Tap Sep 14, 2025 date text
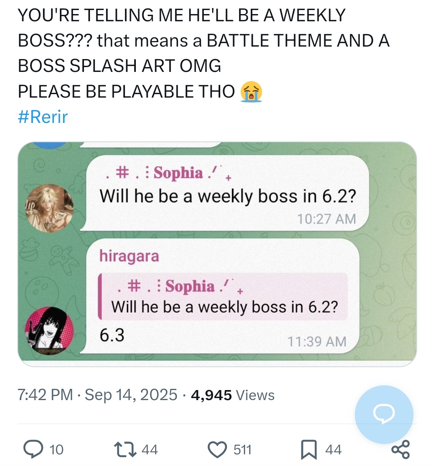 coord(131,394)
